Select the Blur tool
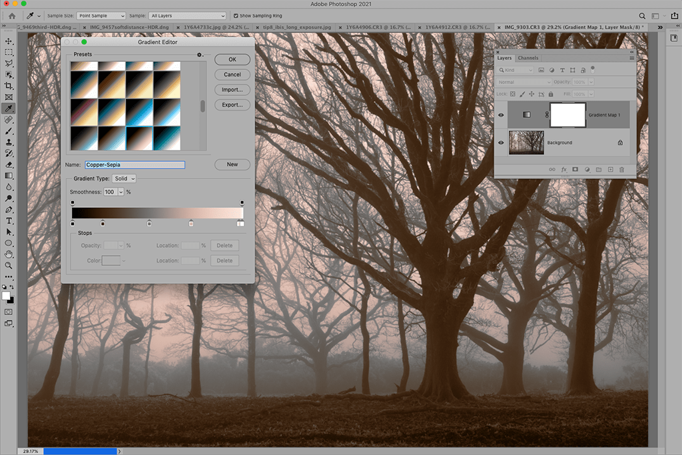Screen dimensions: 682x455 9,187
